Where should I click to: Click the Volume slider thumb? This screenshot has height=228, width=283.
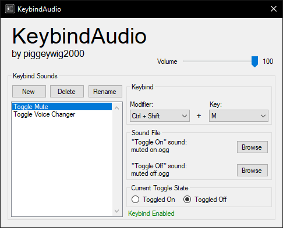[x=254, y=61]
